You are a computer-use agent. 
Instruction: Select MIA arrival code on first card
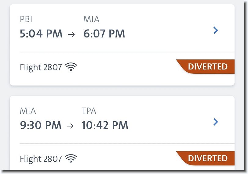coord(91,19)
